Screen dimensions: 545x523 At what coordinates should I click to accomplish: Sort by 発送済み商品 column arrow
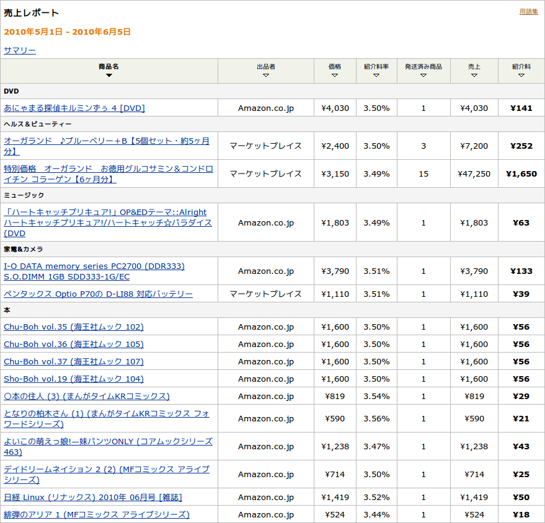[423, 76]
